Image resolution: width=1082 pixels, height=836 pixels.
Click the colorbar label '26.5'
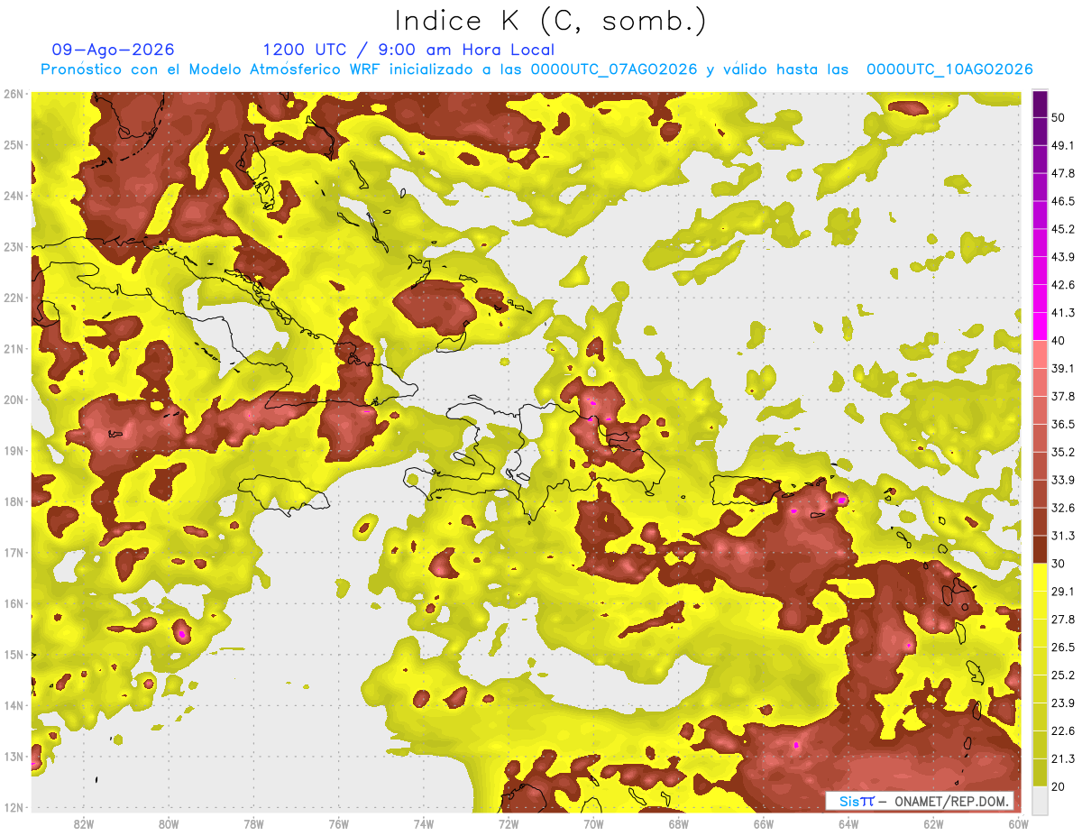click(x=1062, y=647)
